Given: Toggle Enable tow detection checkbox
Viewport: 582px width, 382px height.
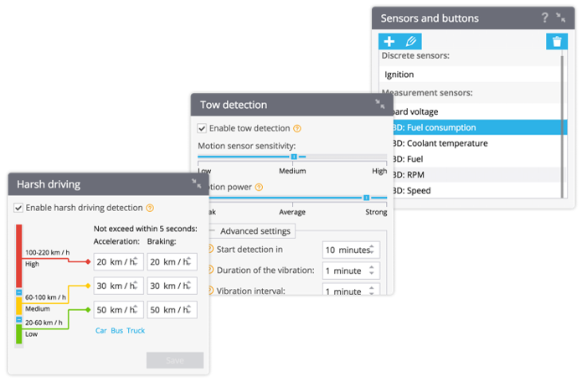Looking at the screenshot, I should click(x=202, y=128).
